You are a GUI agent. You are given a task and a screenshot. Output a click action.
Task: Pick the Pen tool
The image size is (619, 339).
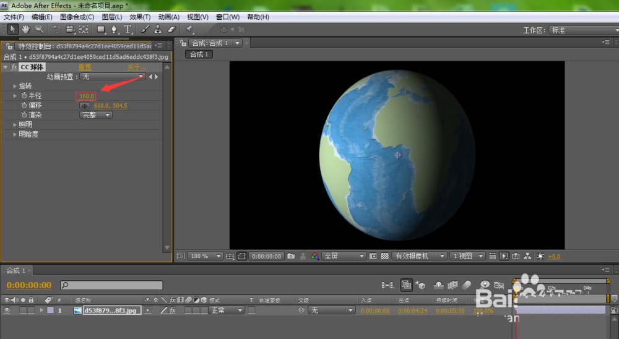point(115,29)
